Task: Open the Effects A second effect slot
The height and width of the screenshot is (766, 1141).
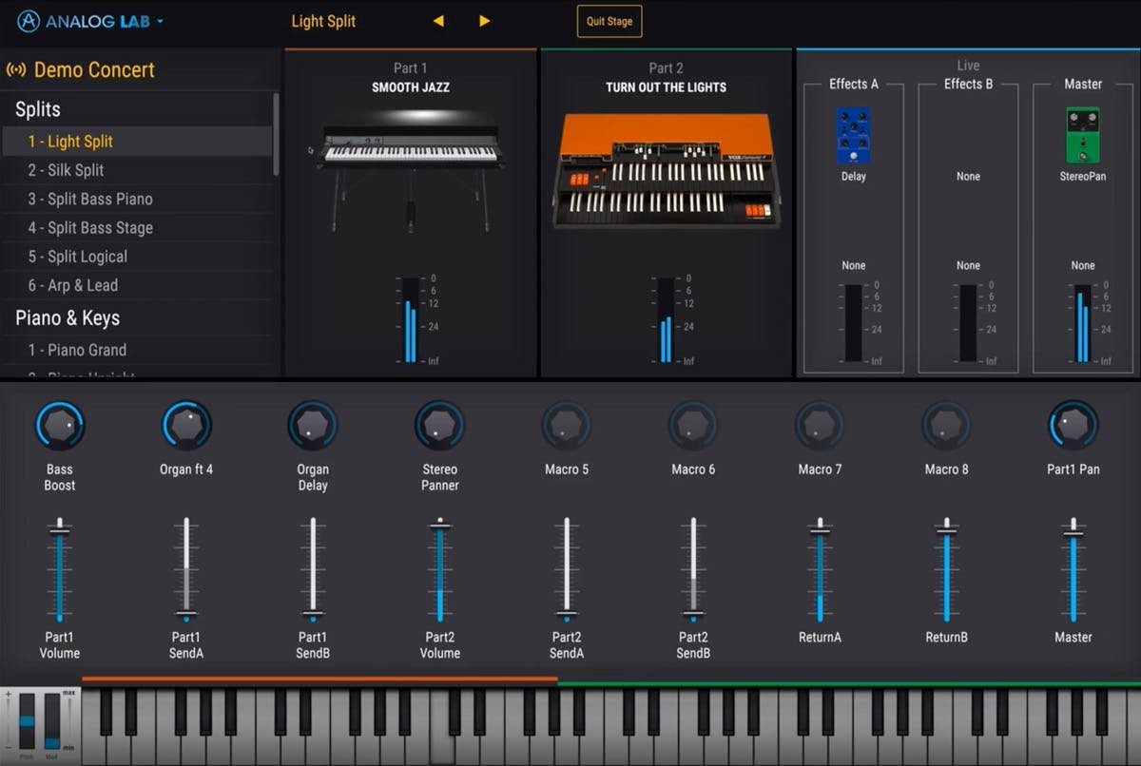Action: [x=854, y=265]
